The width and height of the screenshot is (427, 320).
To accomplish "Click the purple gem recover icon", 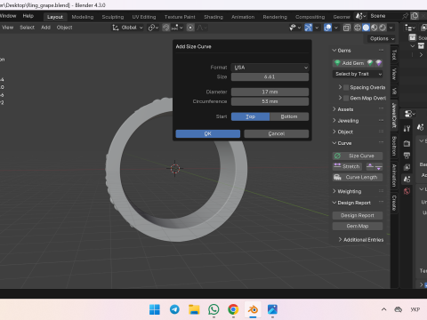I will pyautogui.click(x=378, y=63).
